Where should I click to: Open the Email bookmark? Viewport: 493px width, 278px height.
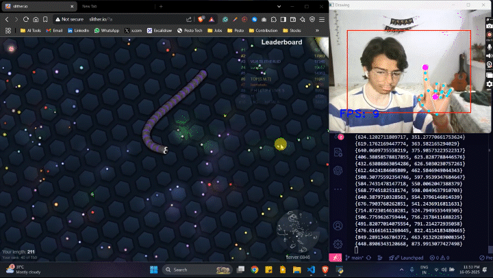click(54, 31)
